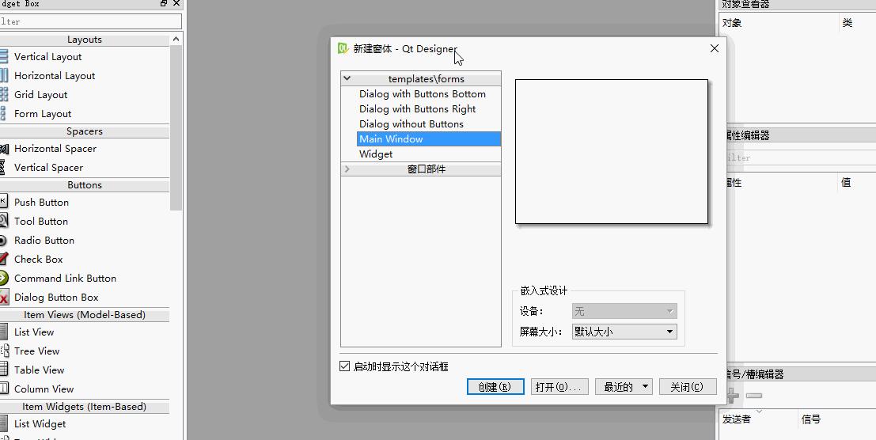The height and width of the screenshot is (440, 876).
Task: Select the Push Button widget icon
Action: click(x=3, y=202)
